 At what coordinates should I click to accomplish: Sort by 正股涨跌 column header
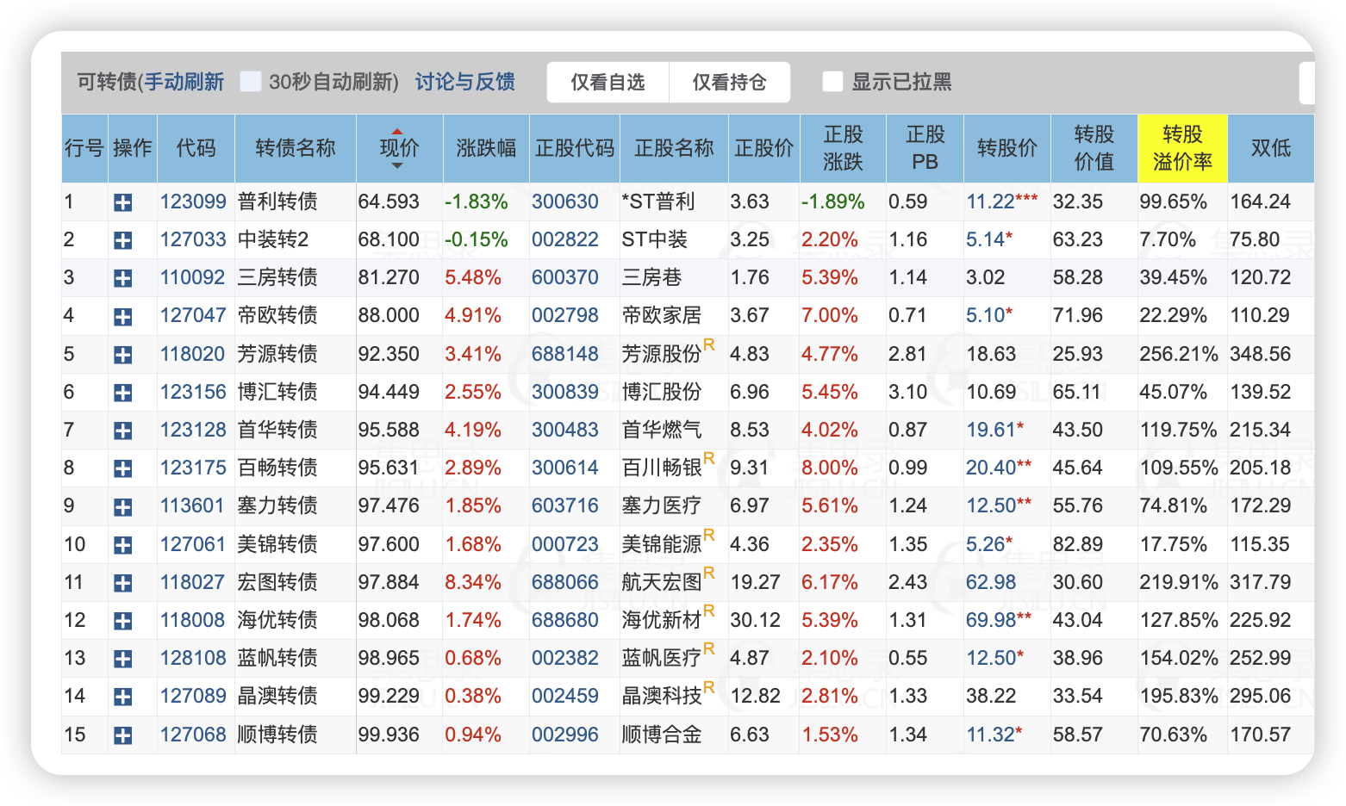843,148
